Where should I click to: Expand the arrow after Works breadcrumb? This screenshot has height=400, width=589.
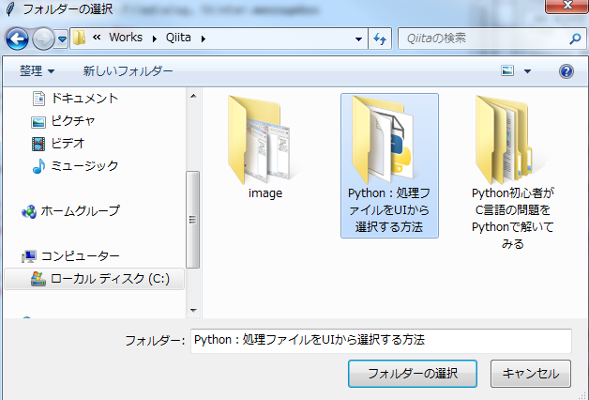point(155,38)
